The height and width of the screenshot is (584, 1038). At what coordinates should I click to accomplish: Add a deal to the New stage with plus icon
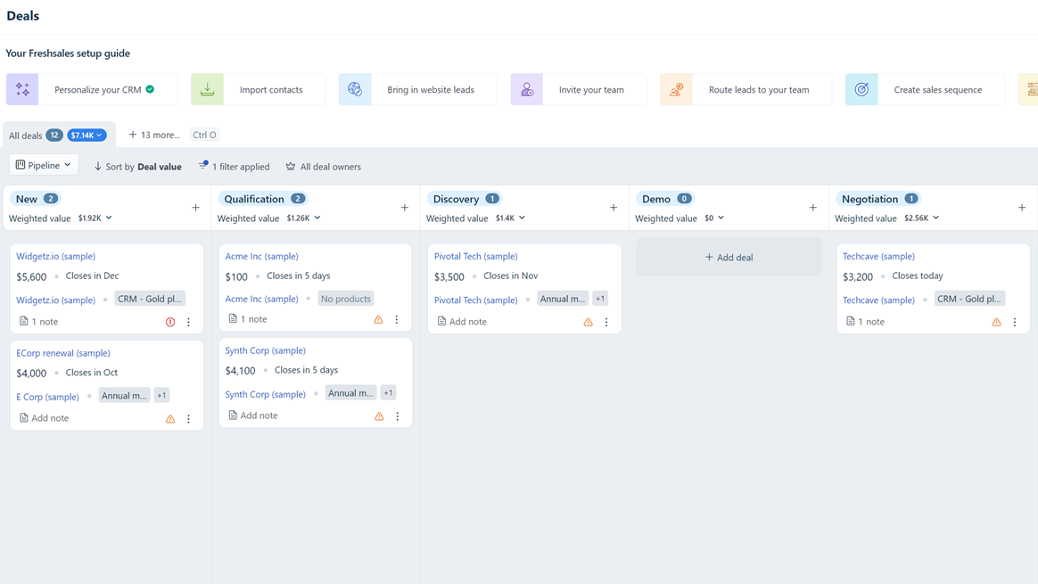[x=195, y=208]
